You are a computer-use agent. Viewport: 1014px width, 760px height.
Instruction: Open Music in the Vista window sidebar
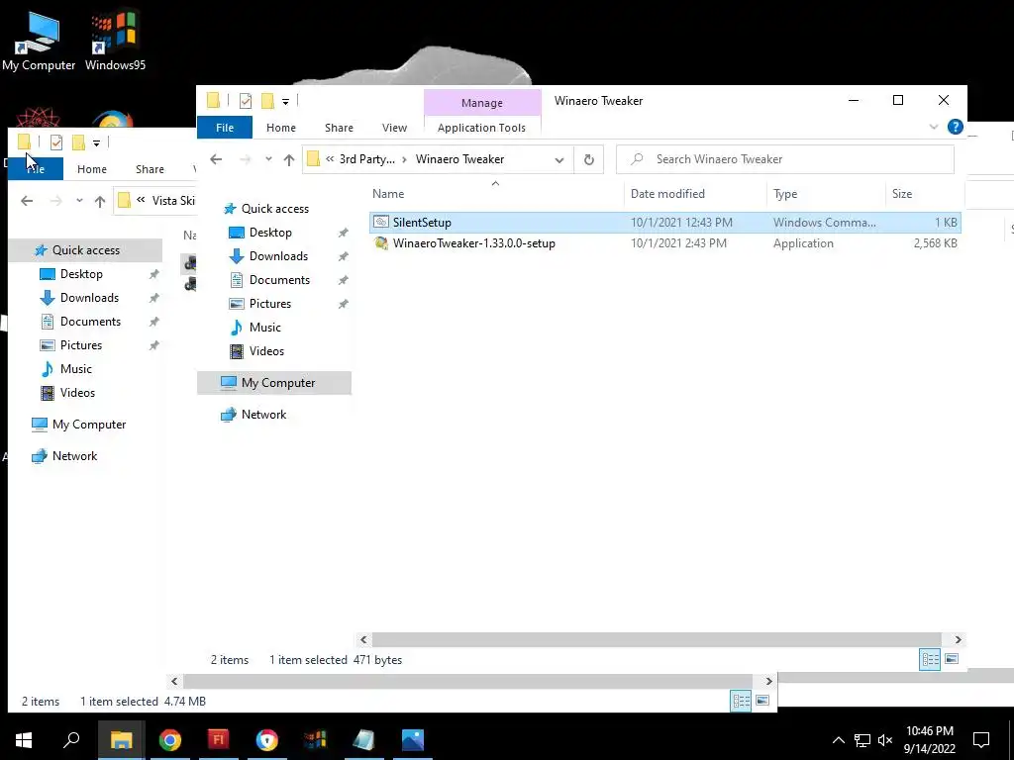(75, 369)
